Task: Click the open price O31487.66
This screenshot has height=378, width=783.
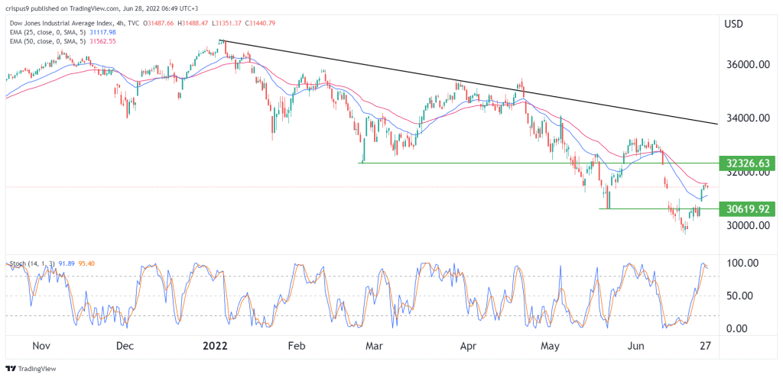Action: [x=159, y=24]
